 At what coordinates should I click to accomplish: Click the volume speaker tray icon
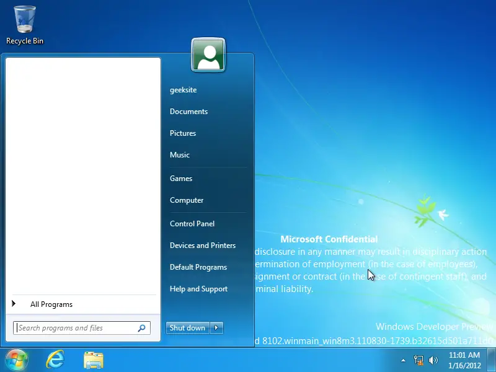tap(433, 360)
